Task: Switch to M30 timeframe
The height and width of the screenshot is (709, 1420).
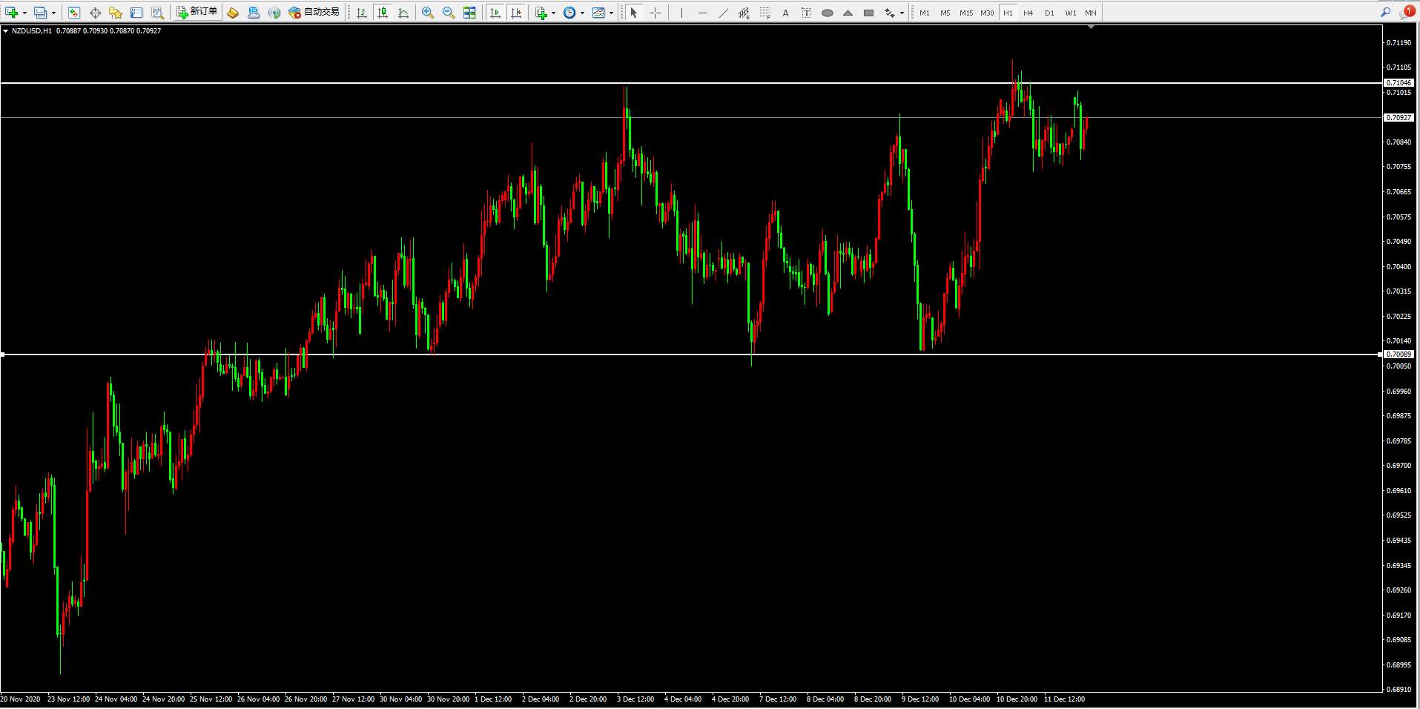Action: coord(987,13)
